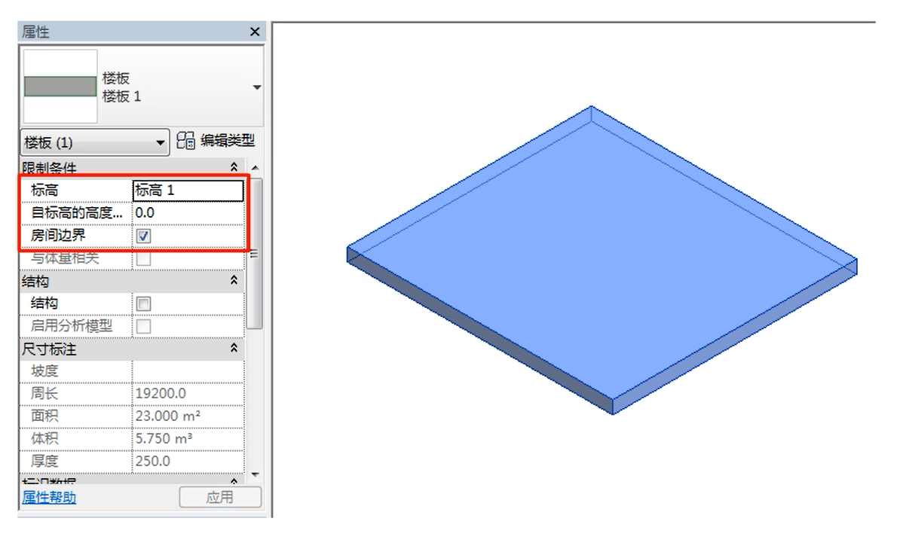Collapse the 限制条件 section
This screenshot has height=558, width=900.
coord(234,166)
